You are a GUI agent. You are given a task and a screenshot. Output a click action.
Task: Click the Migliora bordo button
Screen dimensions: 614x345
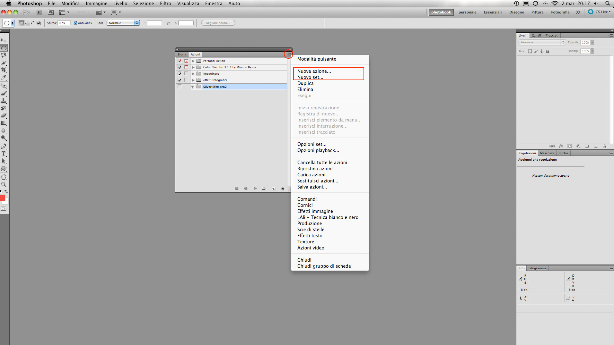218,23
